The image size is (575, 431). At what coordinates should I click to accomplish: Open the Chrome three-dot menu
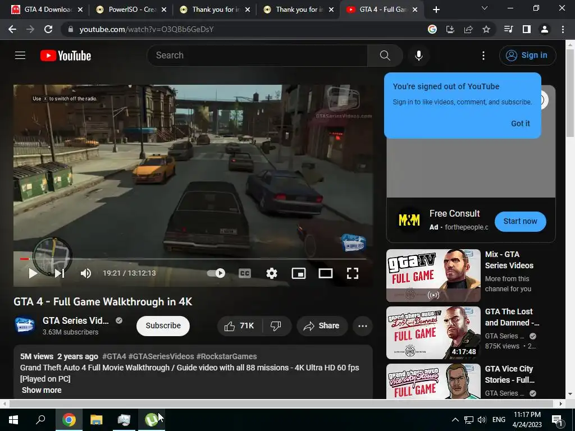563,29
